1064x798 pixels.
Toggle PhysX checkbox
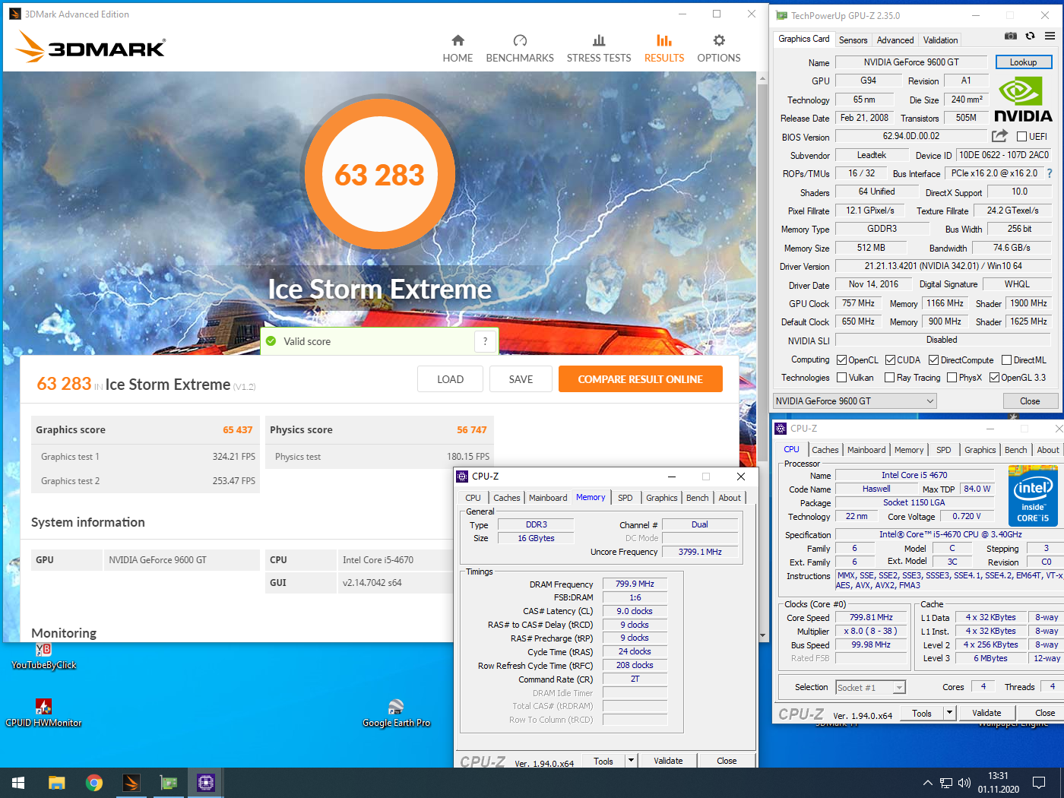[952, 378]
